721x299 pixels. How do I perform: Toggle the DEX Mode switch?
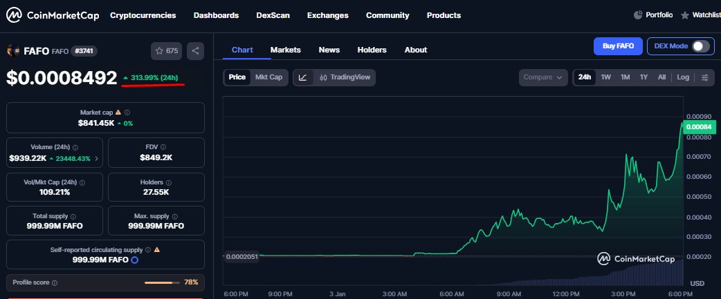(700, 46)
